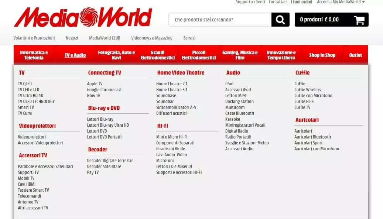Browse Google Chromecast
The width and height of the screenshot is (383, 219).
(x=104, y=90)
